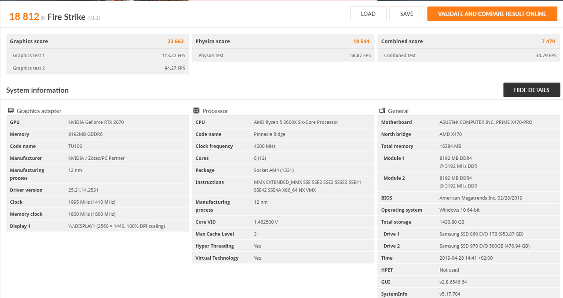Select GPU name NVIDIA GeForce RTX 2070
Viewport: 563px width, 298px height.
pyautogui.click(x=96, y=122)
